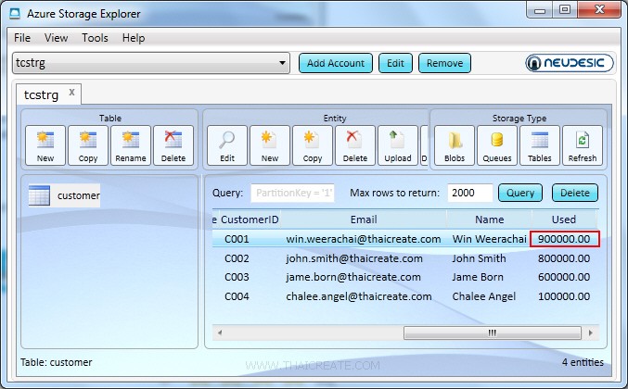Click the Max rows to return field
Image resolution: width=628 pixels, height=389 pixels.
(470, 193)
